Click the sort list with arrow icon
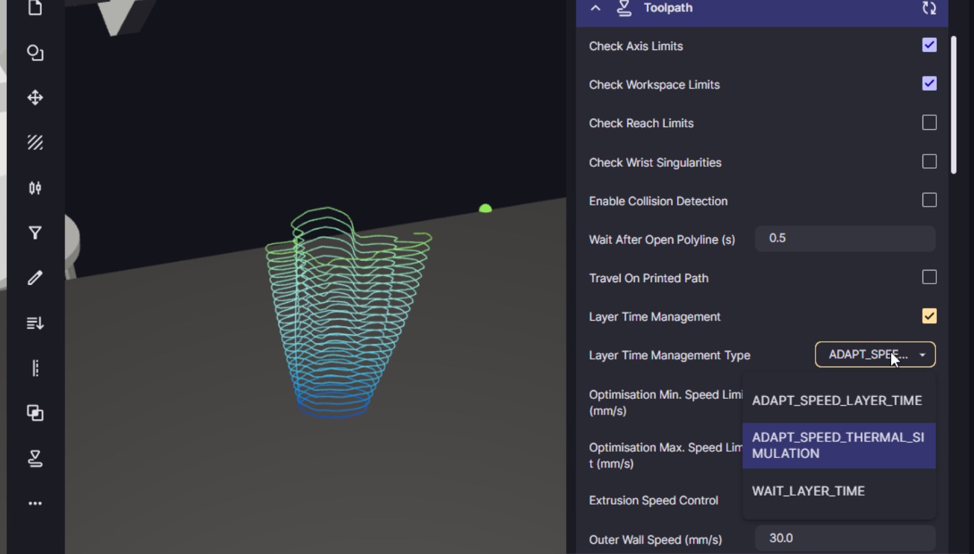Viewport: 974px width, 554px height. point(35,323)
